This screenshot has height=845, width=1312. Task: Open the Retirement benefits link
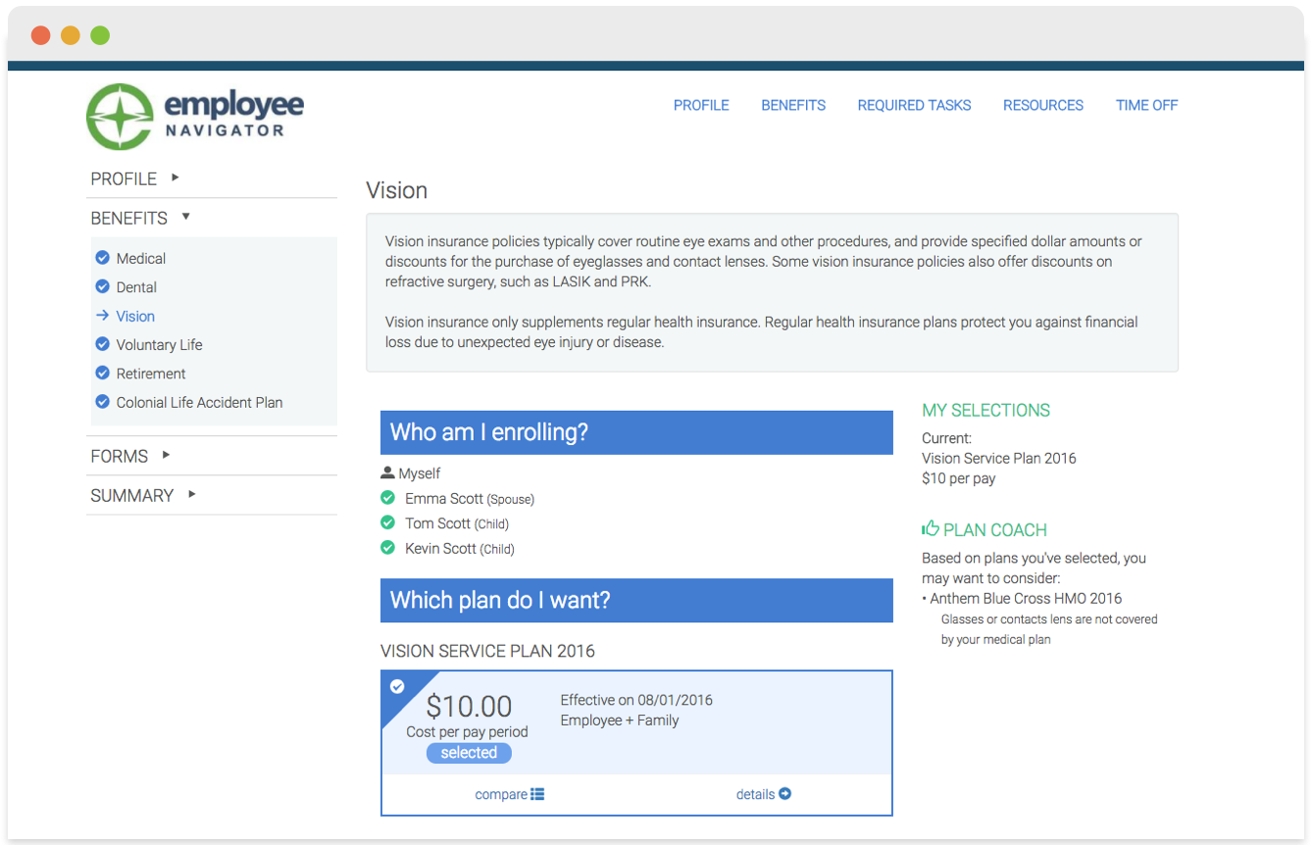pyautogui.click(x=152, y=373)
